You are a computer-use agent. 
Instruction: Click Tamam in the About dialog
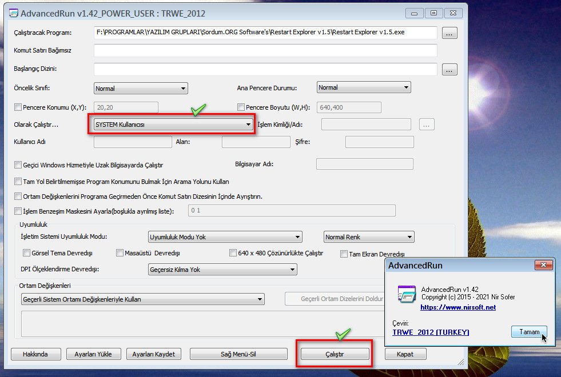[x=529, y=332]
